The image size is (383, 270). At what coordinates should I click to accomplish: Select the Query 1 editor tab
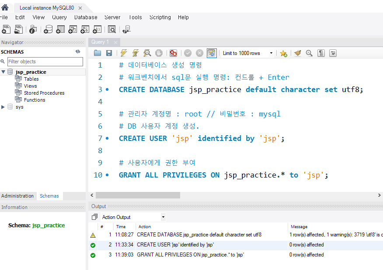tap(100, 42)
